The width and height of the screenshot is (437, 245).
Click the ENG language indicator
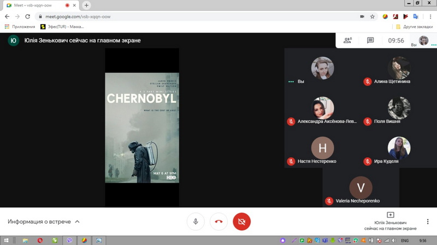click(x=405, y=241)
